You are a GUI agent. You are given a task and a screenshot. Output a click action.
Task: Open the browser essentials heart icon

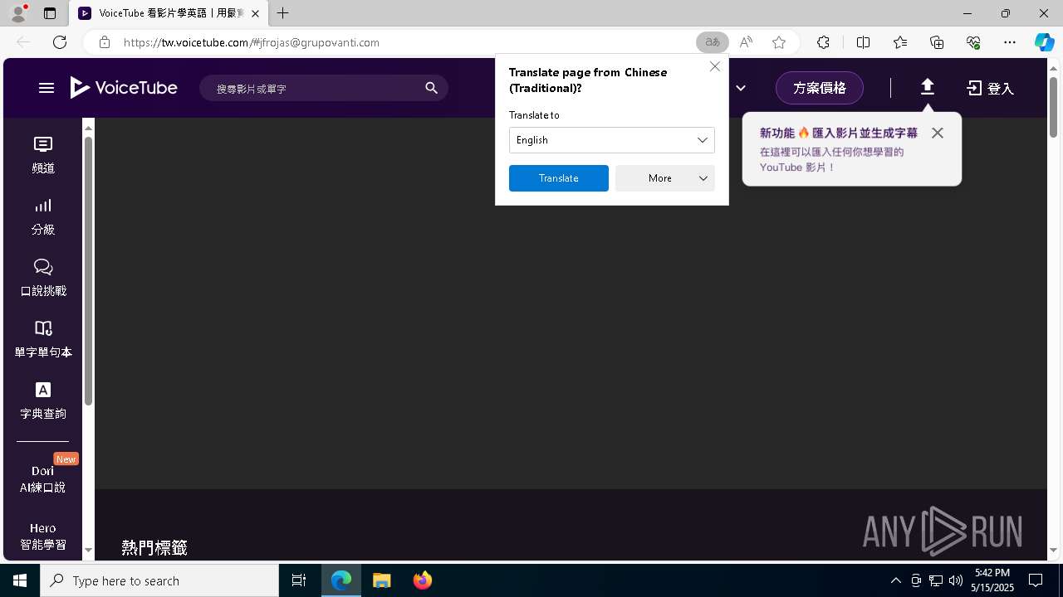[x=973, y=42]
